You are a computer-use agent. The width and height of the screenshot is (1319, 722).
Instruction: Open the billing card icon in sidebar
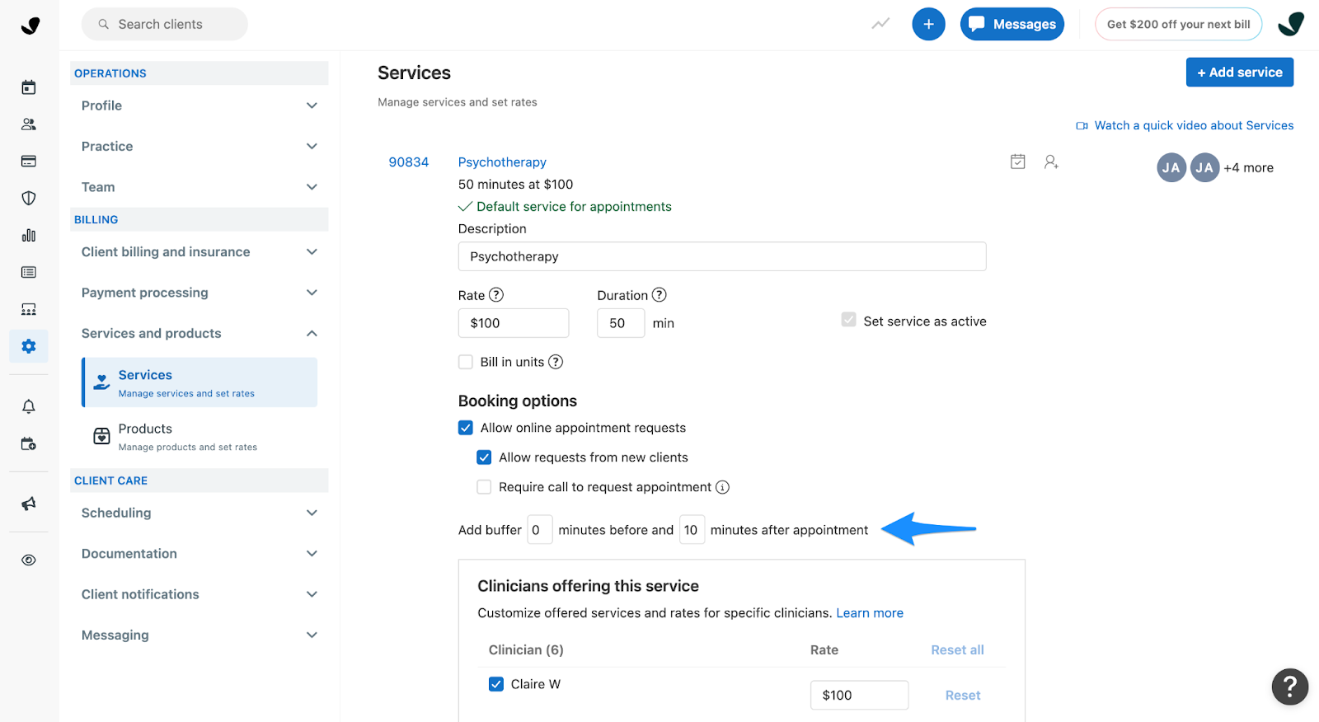coord(29,162)
